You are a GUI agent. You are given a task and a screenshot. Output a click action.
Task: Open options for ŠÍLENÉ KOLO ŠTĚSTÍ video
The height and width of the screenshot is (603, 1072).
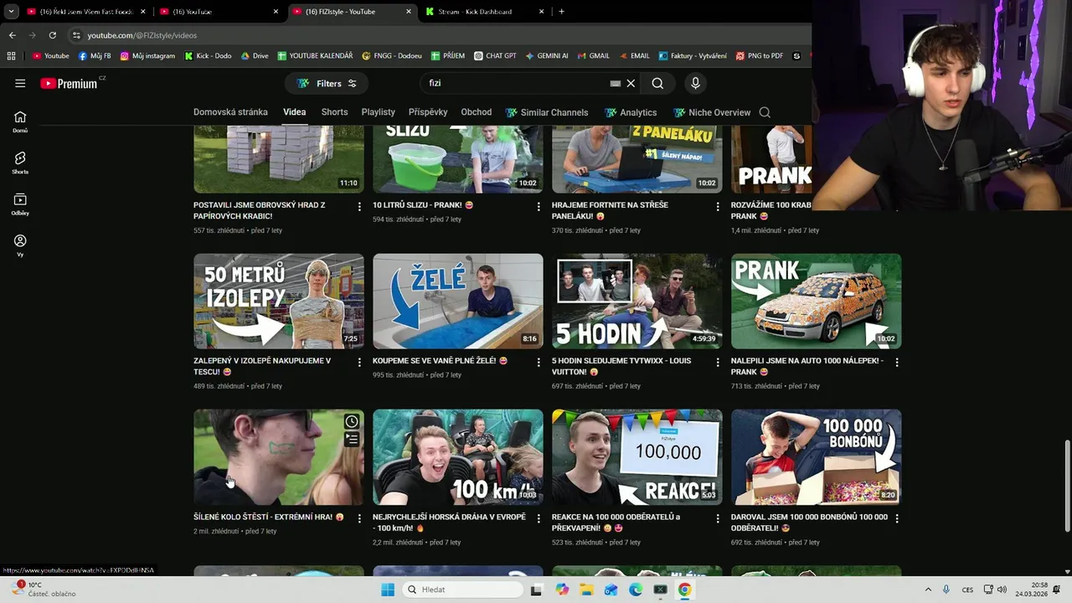point(359,518)
